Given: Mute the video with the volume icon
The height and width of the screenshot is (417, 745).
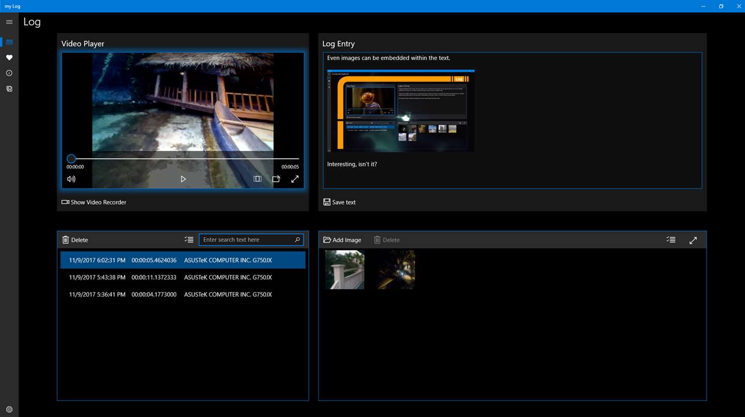Looking at the screenshot, I should (x=71, y=179).
